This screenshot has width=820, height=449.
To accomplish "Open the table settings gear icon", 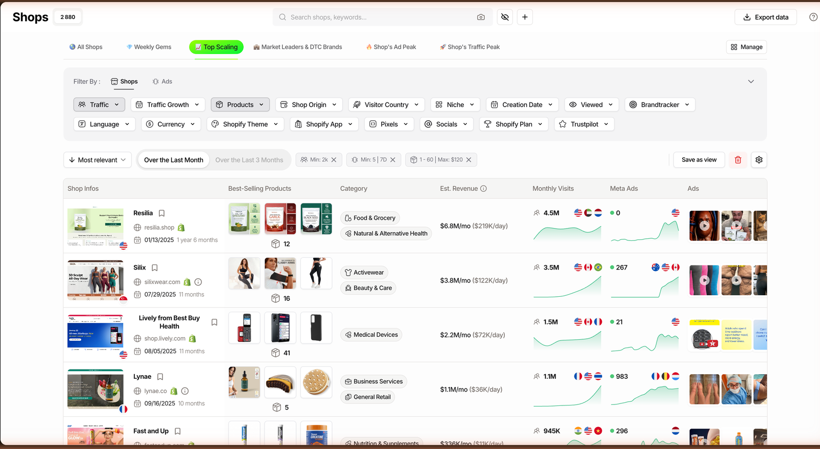I will click(x=759, y=160).
